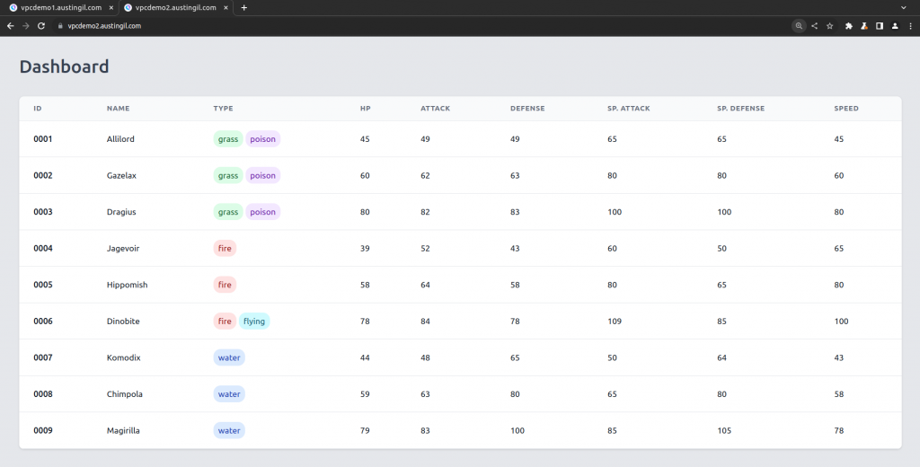Image resolution: width=920 pixels, height=467 pixels.
Task: Click ID 0009 cell
Action: (43, 430)
